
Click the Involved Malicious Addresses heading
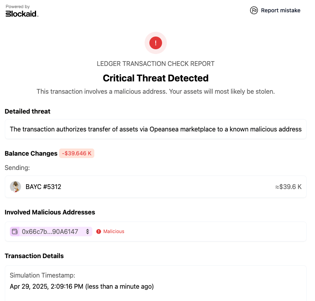(50, 212)
